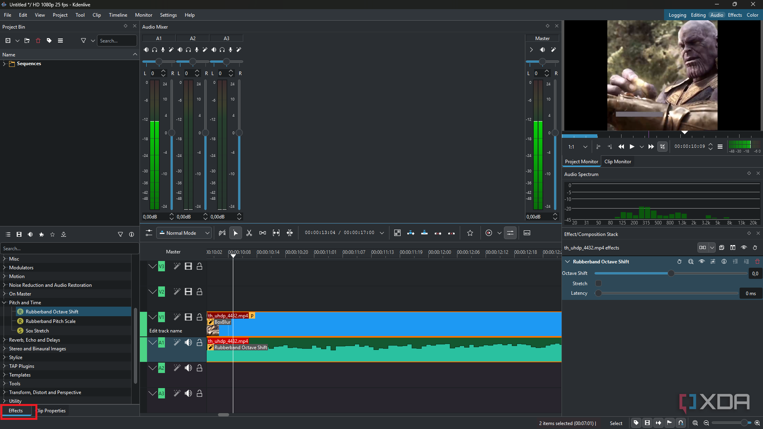
Task: Rewind the project monitor
Action: [621, 147]
